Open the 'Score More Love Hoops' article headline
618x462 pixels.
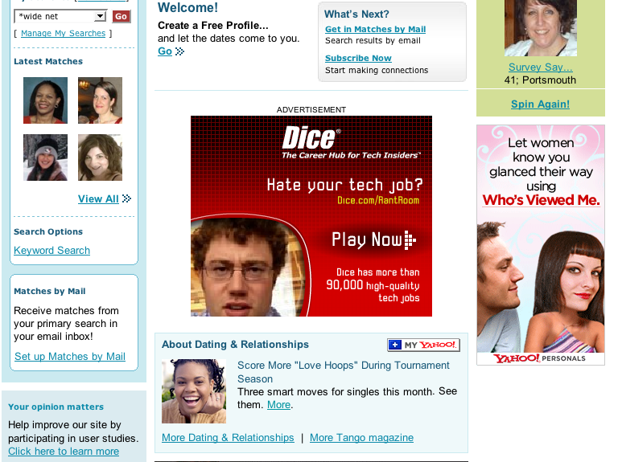[x=343, y=372]
